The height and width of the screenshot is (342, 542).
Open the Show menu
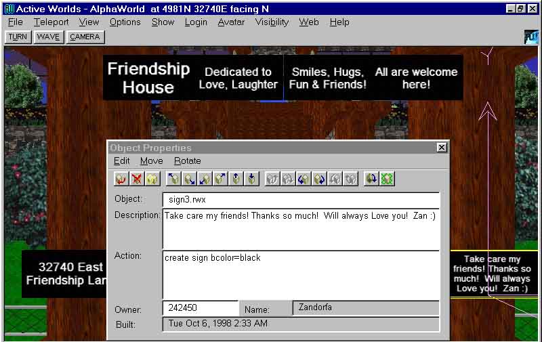pos(163,22)
